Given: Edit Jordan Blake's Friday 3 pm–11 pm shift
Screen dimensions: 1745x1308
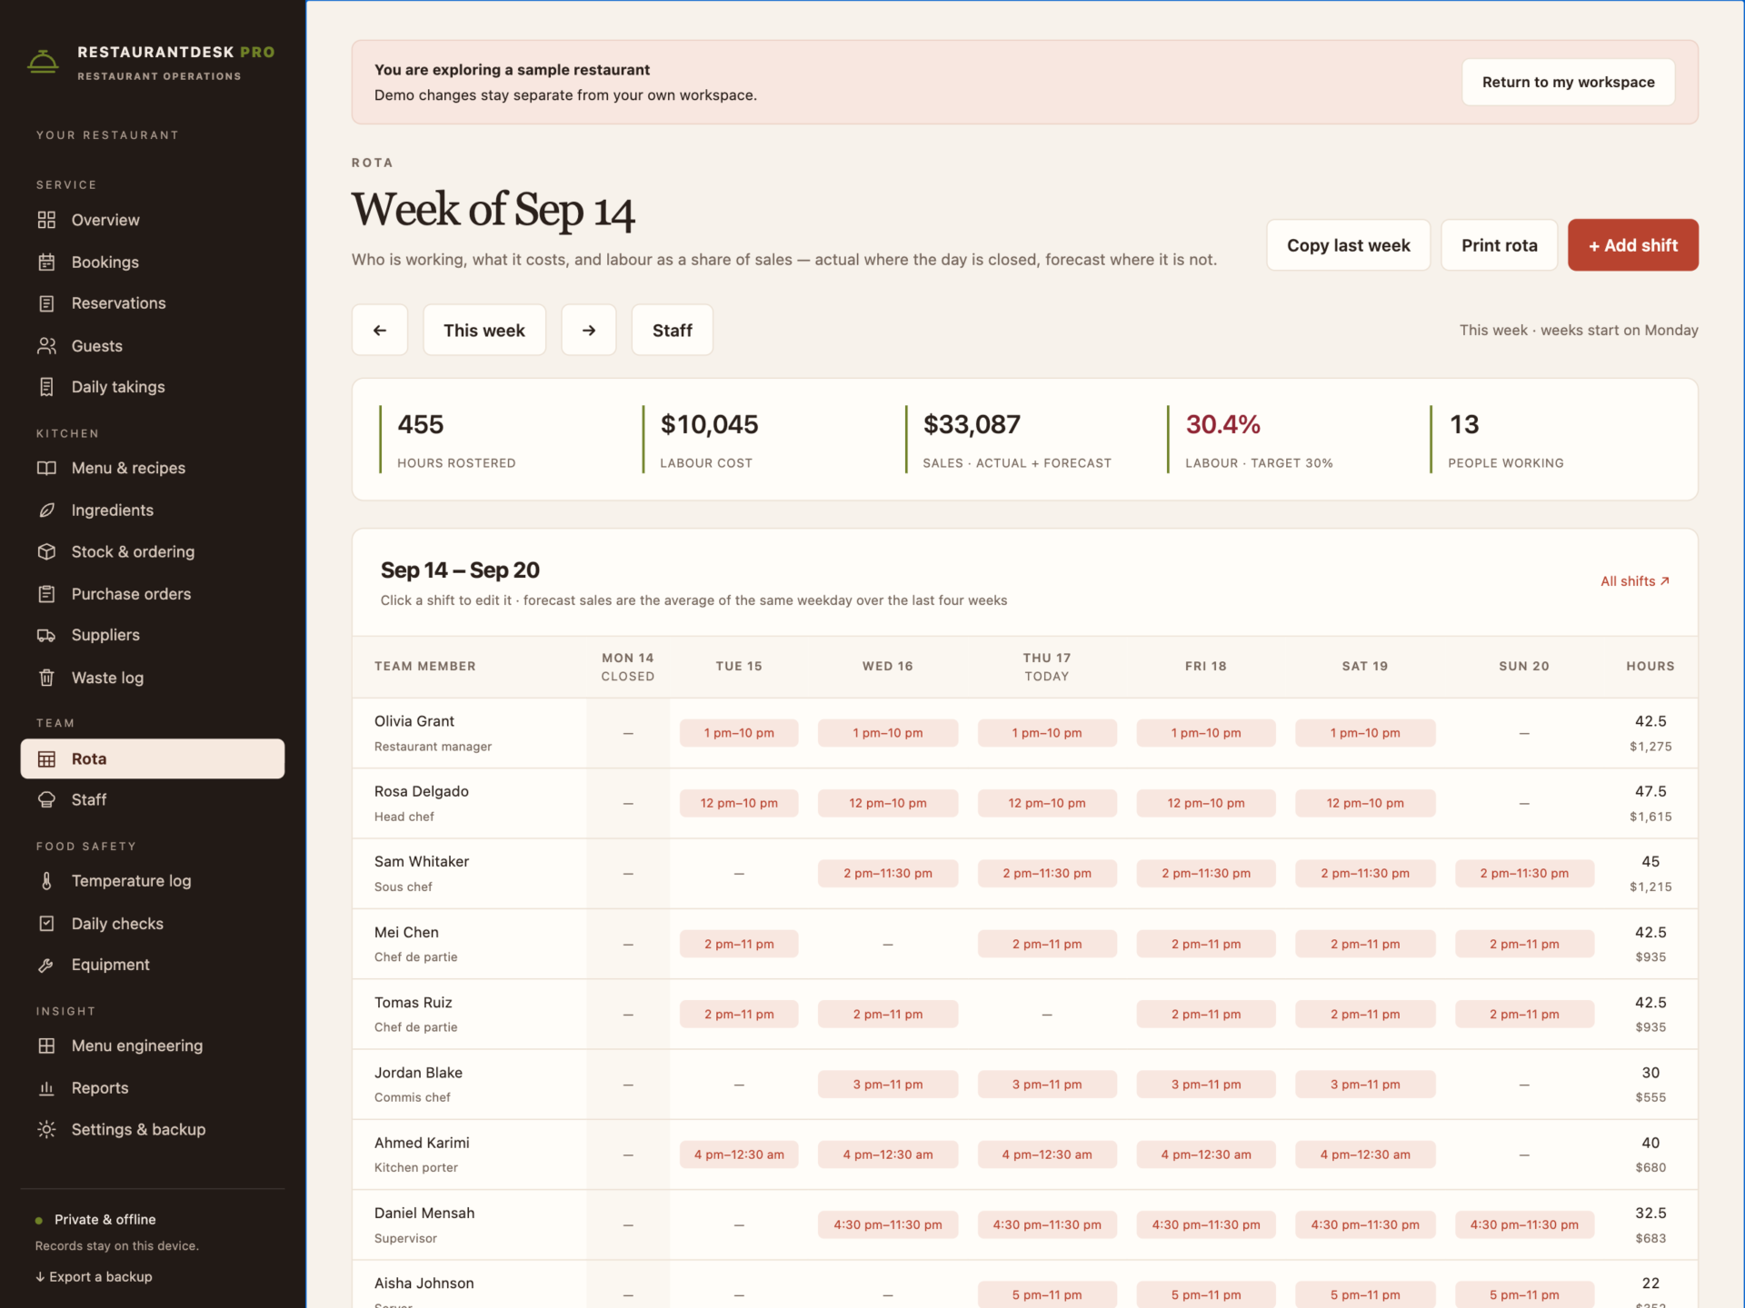Looking at the screenshot, I should (1206, 1085).
